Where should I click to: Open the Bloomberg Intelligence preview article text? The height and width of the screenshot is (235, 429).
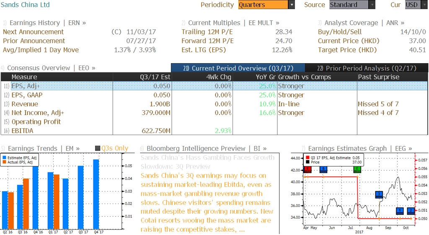tap(207, 202)
